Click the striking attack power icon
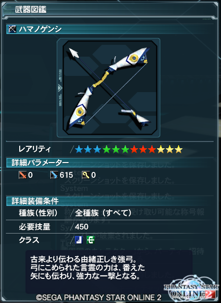The height and width of the screenshot is (303, 221). pos(23,175)
